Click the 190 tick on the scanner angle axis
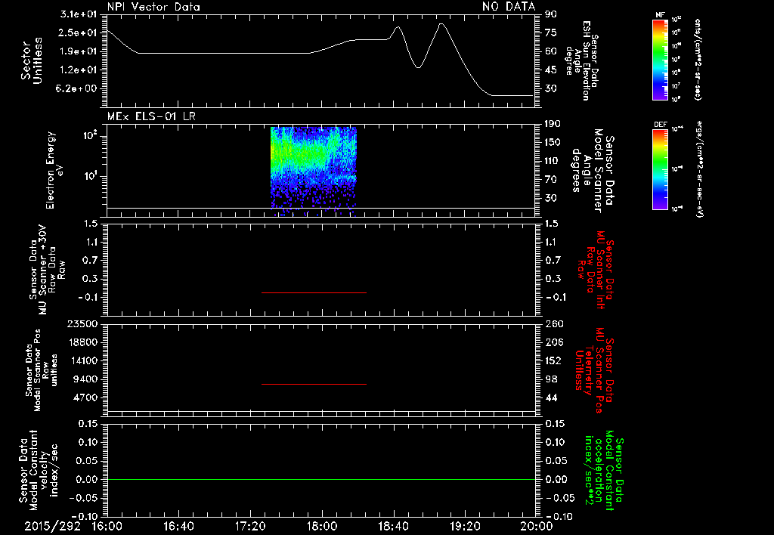This screenshot has height=535, width=774. point(553,124)
